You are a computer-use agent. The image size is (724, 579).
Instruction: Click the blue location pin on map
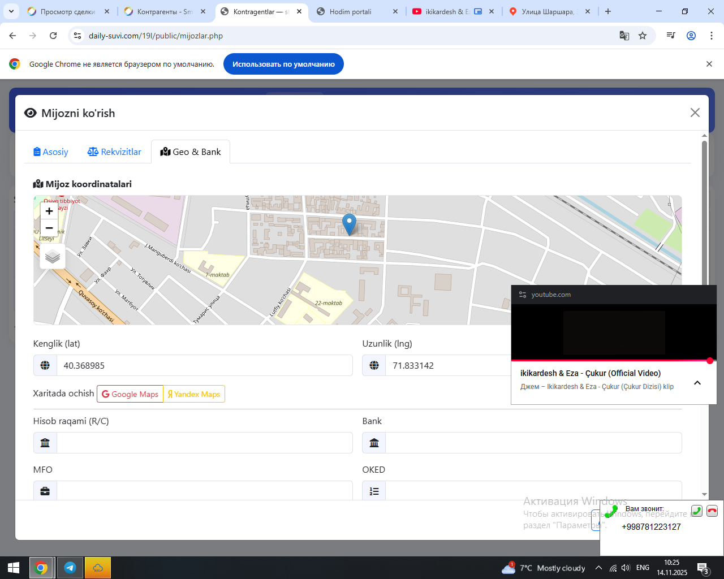350,224
